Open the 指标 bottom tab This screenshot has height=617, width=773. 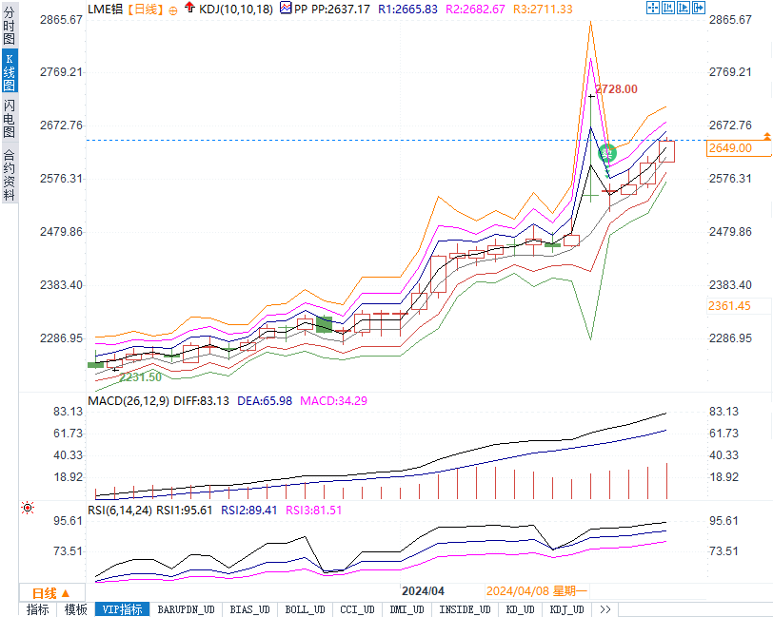coord(37,609)
